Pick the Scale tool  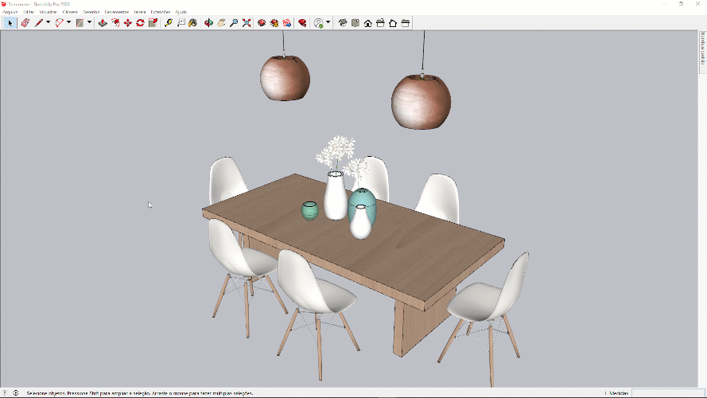click(x=153, y=23)
